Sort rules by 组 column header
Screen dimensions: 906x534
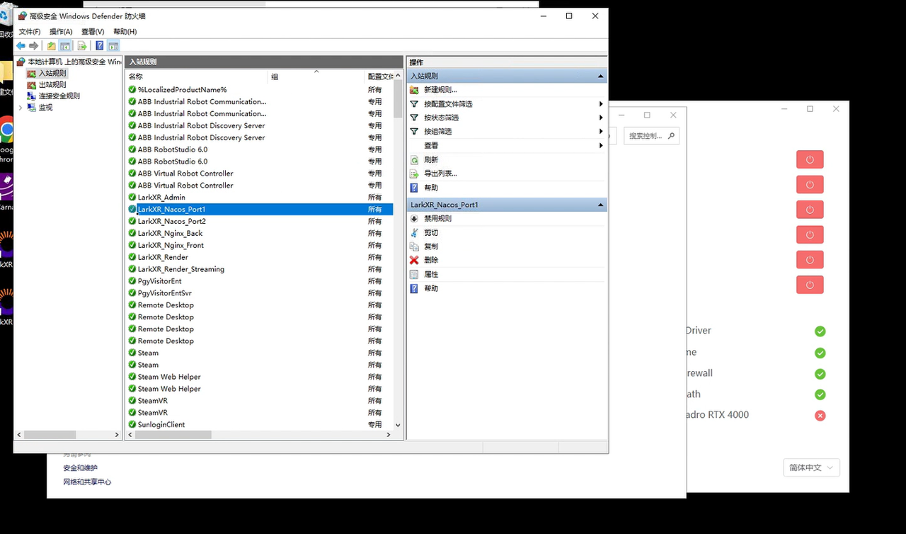pos(316,76)
